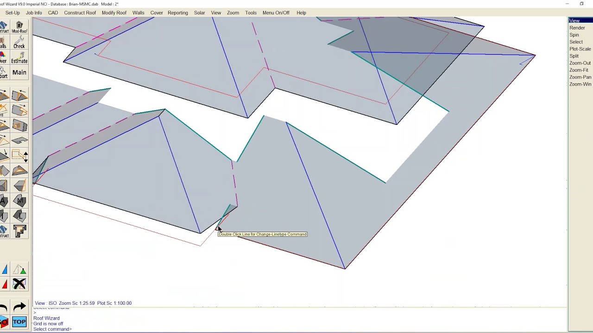Open the Job Info menu
593x333 pixels.
pos(34,12)
